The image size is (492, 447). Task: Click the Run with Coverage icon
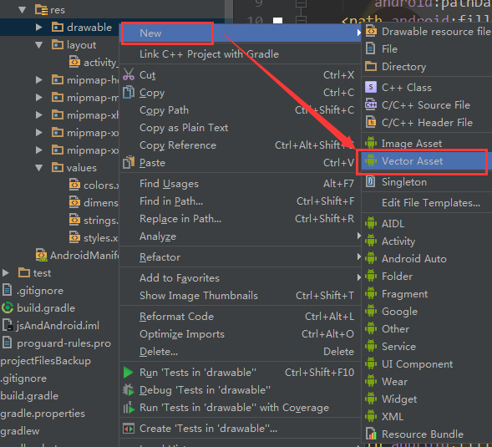point(129,408)
